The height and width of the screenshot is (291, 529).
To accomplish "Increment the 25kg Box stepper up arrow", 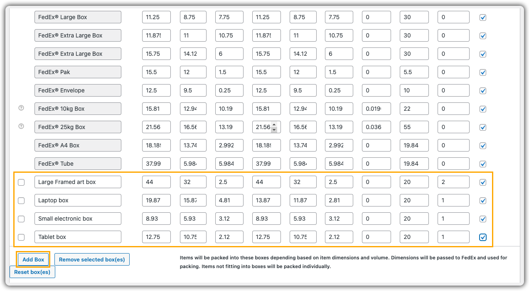I will click(274, 124).
